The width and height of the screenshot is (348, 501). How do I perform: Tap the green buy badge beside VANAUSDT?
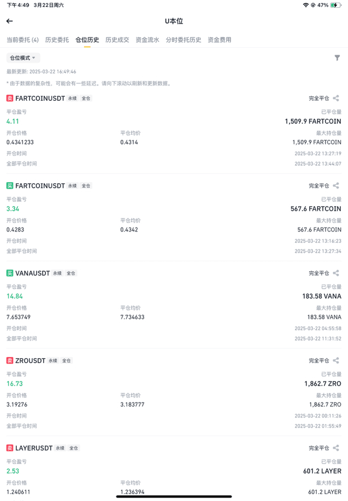point(10,273)
